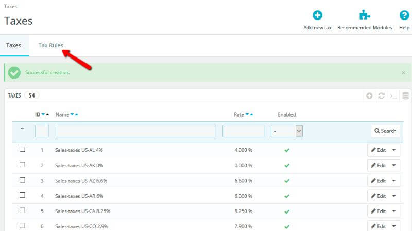This screenshot has height=231, width=412.
Task: Check the box for Sales-taxes US-AZ 6.6%
Action: 22,180
